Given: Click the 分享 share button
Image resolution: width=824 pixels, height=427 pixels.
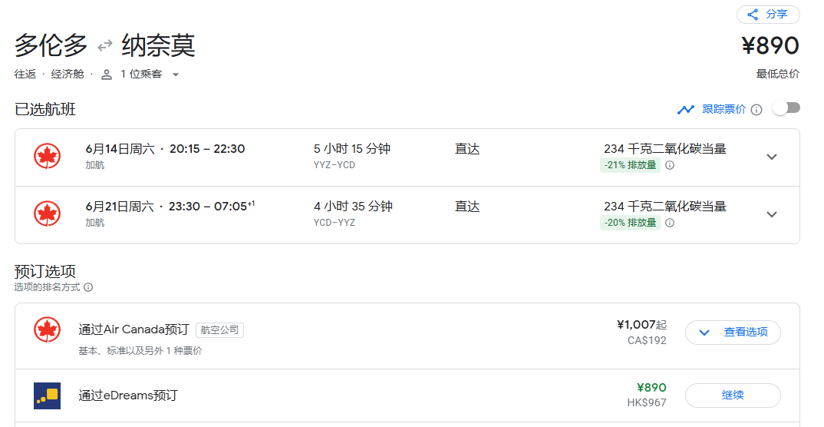Looking at the screenshot, I should (768, 15).
